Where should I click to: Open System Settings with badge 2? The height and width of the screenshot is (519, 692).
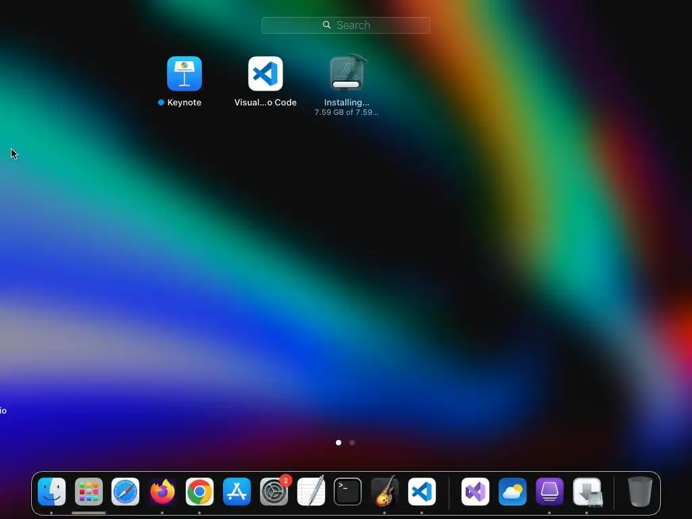pos(274,491)
